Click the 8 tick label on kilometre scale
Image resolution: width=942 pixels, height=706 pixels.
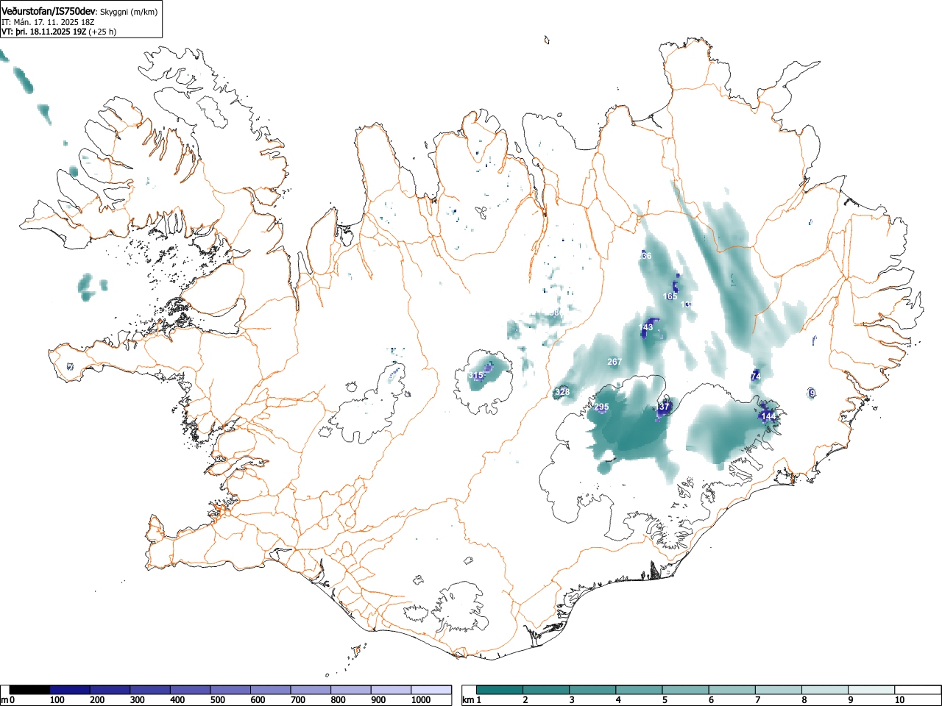tap(804, 700)
